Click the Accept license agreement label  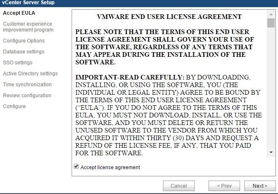110,167
